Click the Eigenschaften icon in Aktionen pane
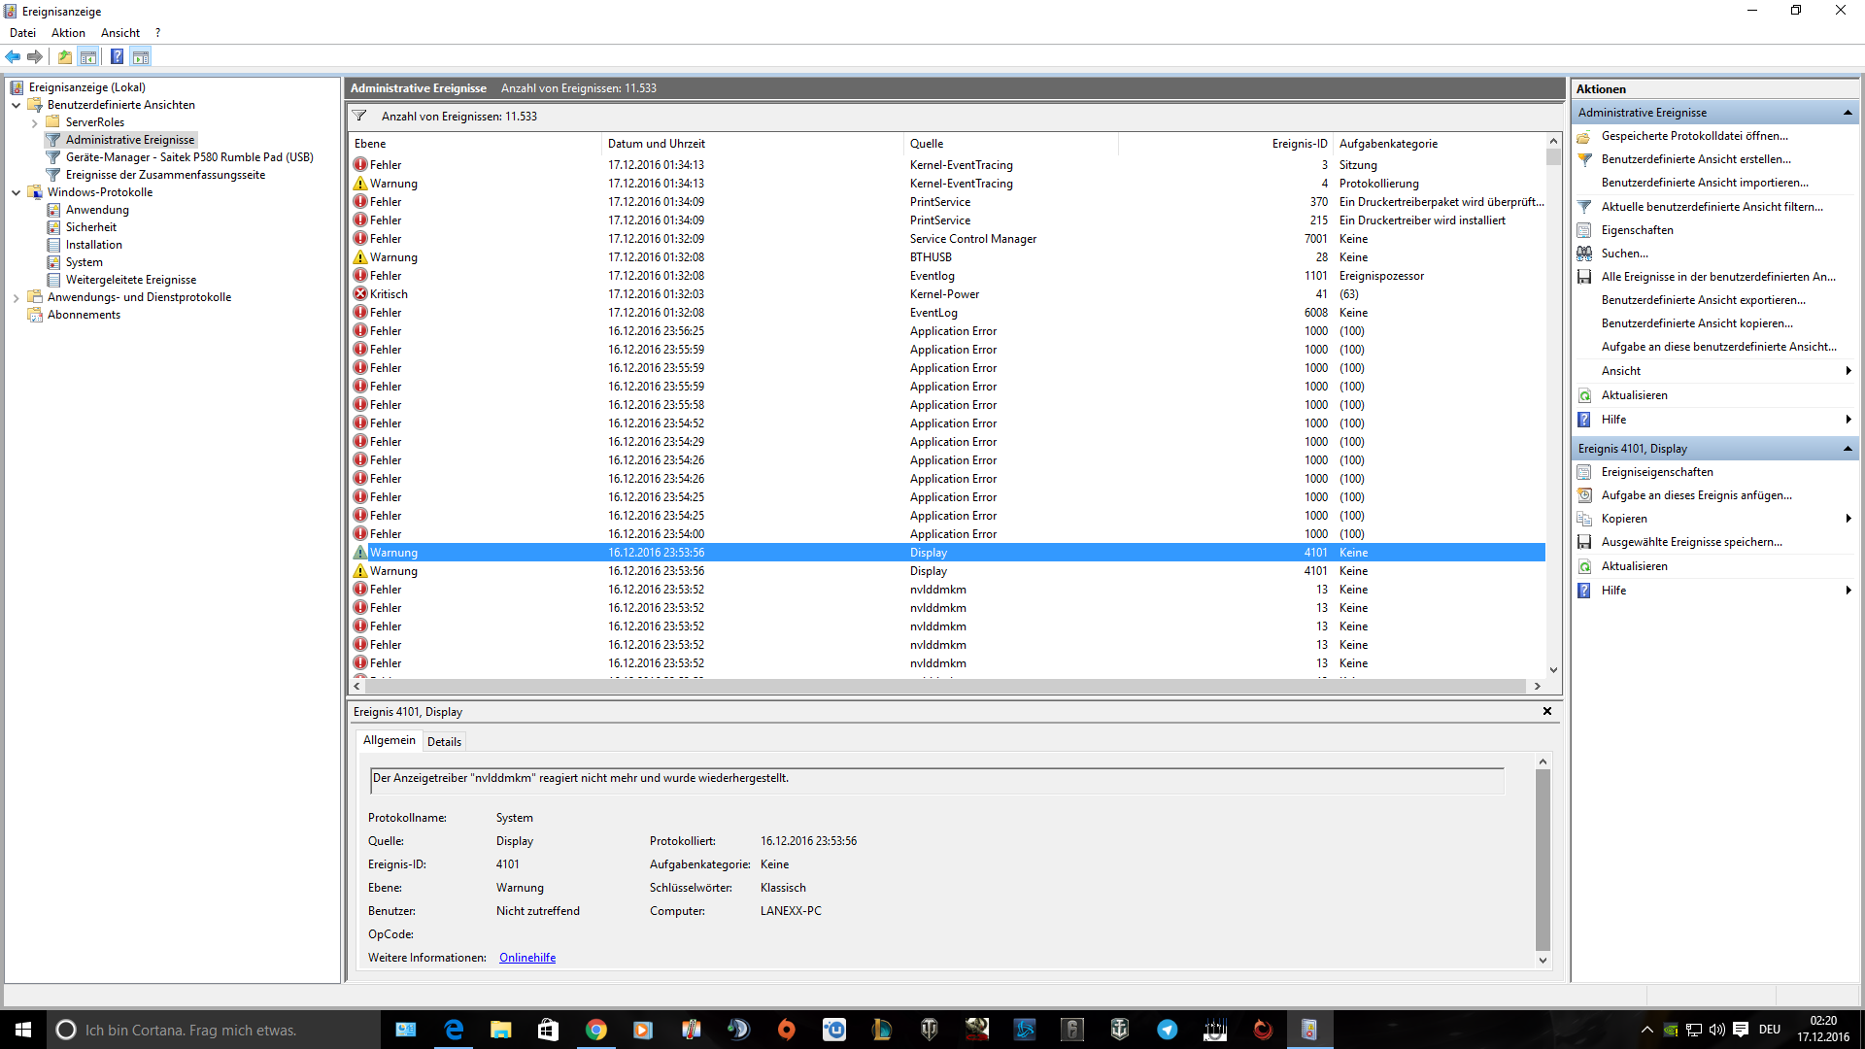This screenshot has height=1049, width=1865. pos(1584,230)
